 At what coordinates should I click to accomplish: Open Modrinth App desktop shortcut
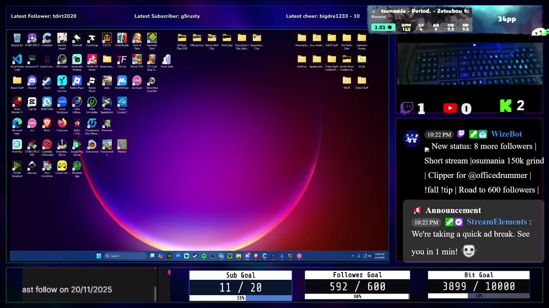click(77, 169)
